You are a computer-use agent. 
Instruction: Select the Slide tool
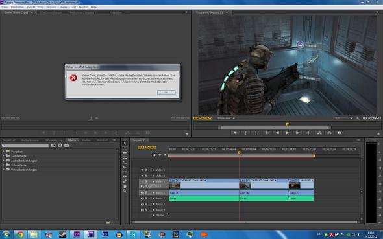click(125, 177)
